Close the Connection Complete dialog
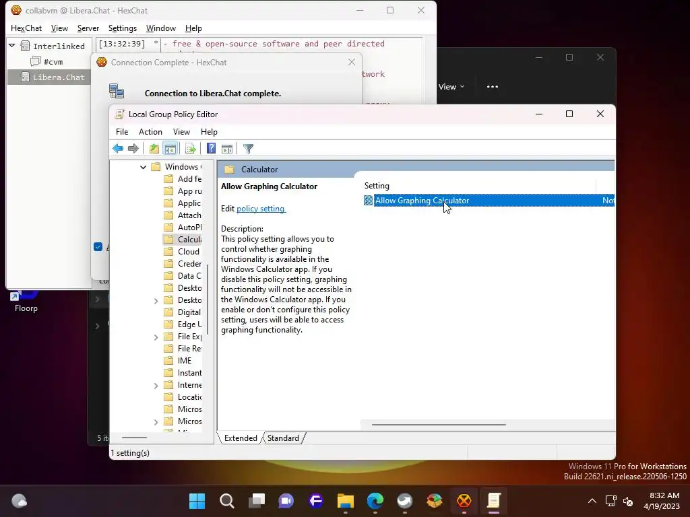The image size is (690, 517). (352, 63)
